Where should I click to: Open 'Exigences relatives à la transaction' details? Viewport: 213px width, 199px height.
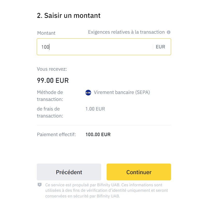tap(126, 32)
